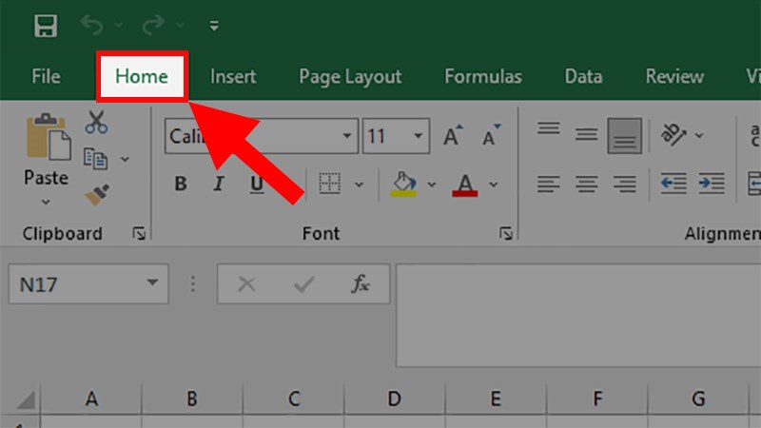Select column C header
The height and width of the screenshot is (428, 761).
(x=294, y=399)
